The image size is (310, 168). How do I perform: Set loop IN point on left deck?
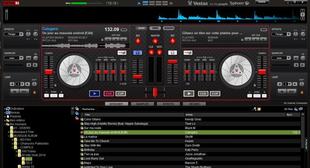[x=15, y=92]
